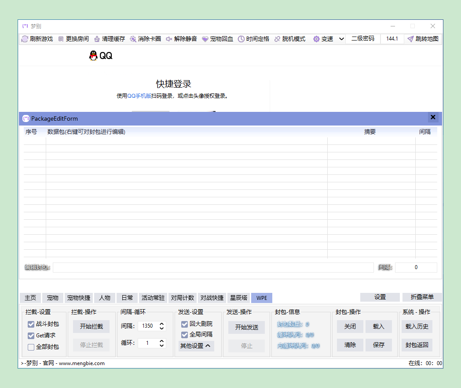The height and width of the screenshot is (388, 461).
Task: Click the 清理缓存 clear cache icon
Action: point(97,39)
